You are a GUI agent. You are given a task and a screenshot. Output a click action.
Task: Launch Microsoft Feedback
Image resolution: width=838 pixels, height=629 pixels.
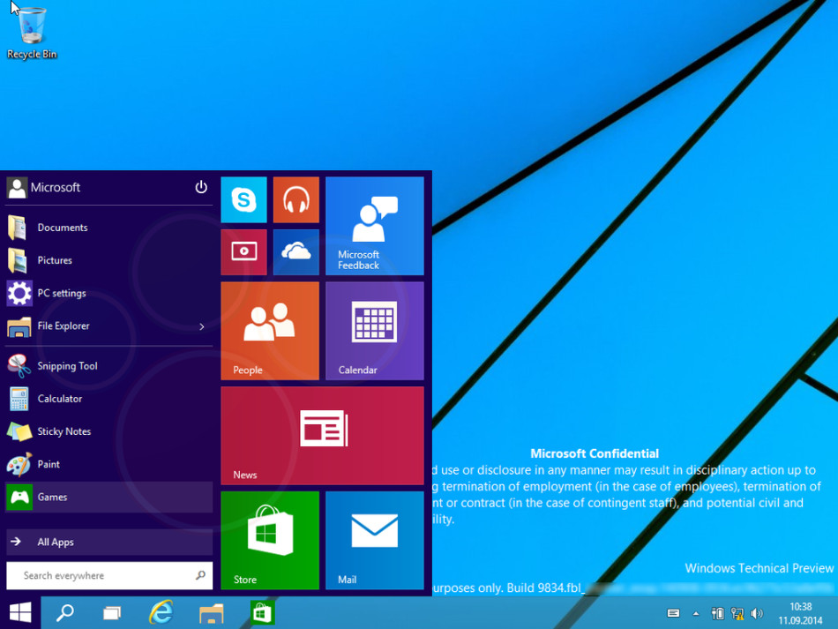point(375,225)
